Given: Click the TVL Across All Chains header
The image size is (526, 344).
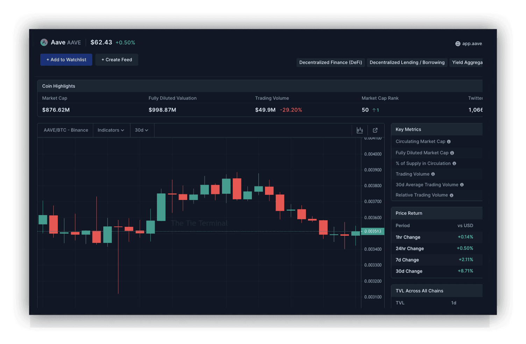Looking at the screenshot, I should 436,291.
